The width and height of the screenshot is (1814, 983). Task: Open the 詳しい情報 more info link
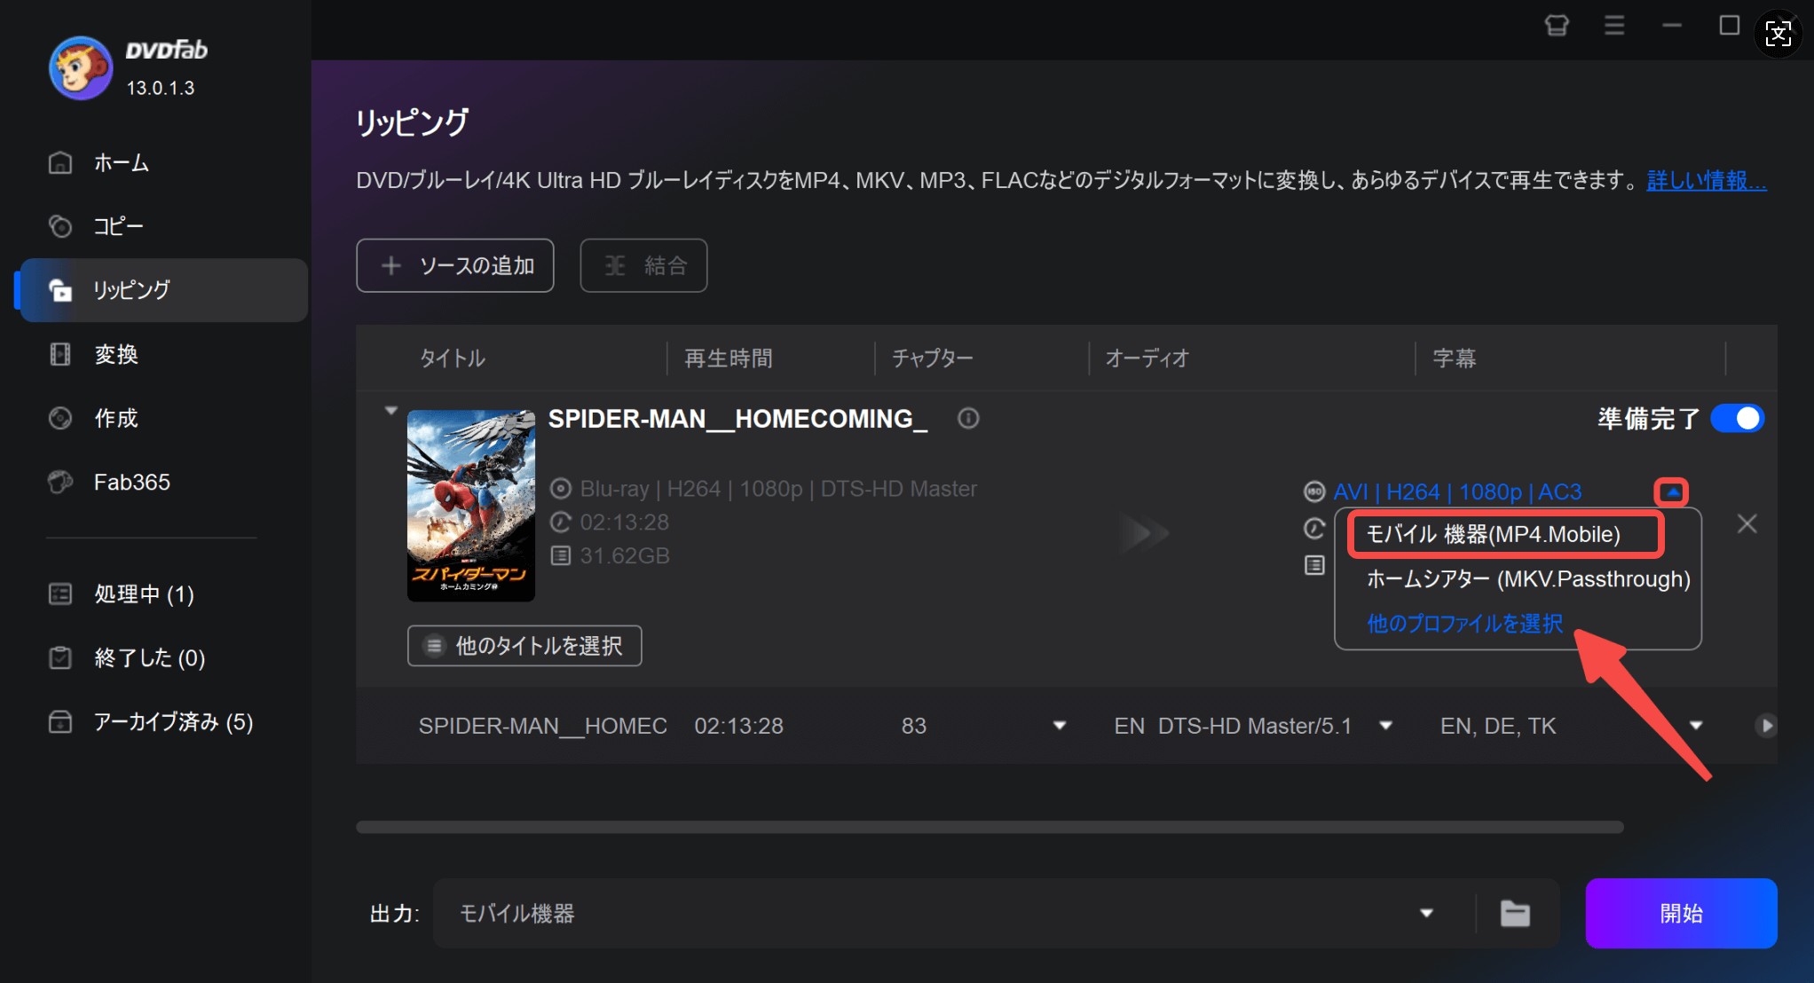point(1706,181)
